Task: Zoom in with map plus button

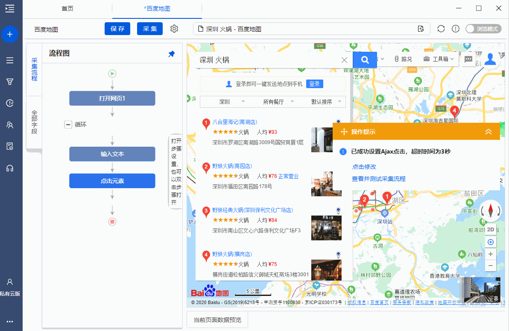Action: point(491,254)
